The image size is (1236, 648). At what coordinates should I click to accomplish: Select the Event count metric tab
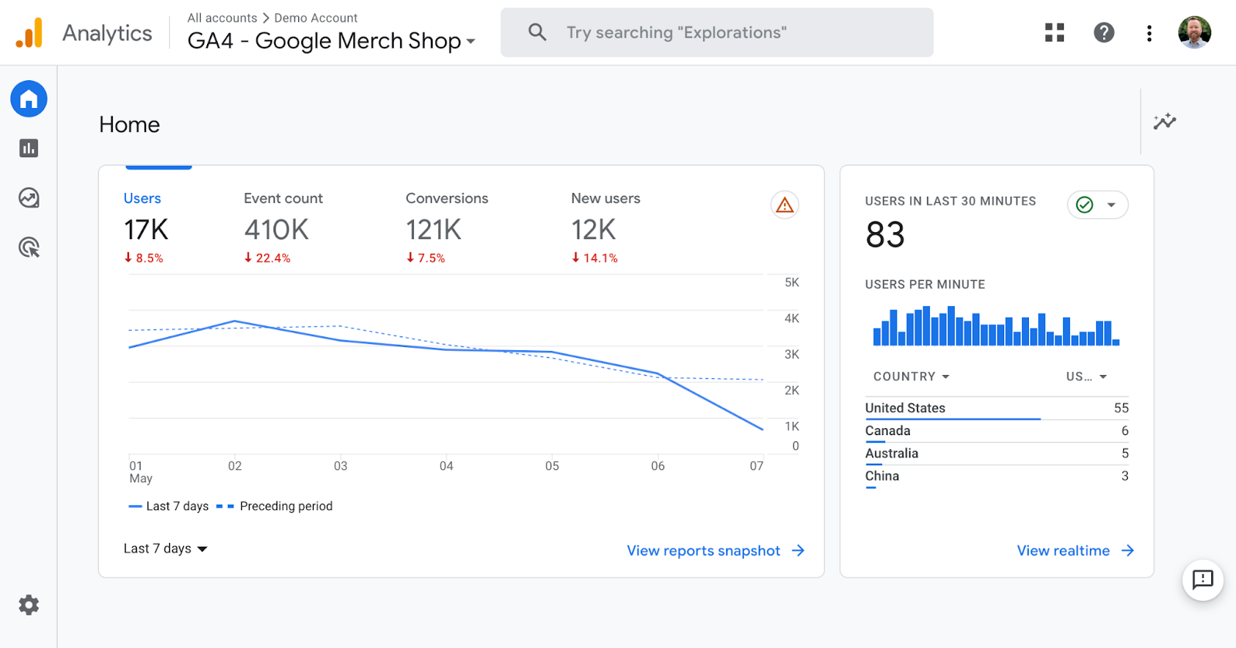[x=283, y=198]
